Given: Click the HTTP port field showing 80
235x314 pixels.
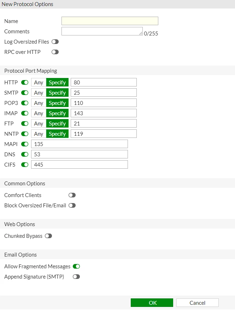Looking at the screenshot, I should point(104,83).
